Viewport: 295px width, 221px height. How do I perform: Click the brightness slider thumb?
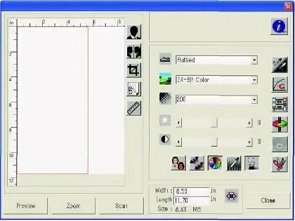coord(214,123)
